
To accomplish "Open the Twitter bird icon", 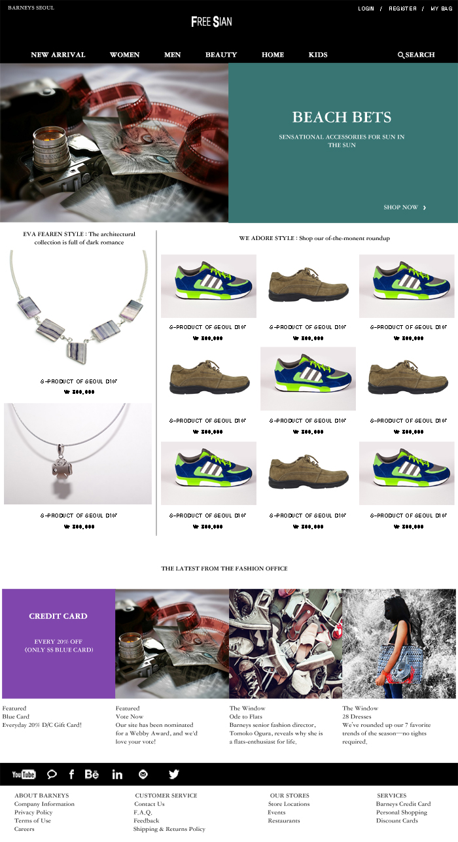I will tap(173, 775).
